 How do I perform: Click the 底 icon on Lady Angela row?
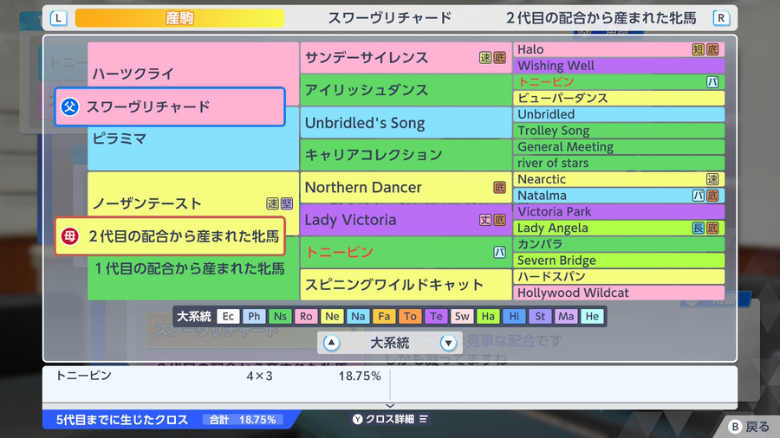(x=712, y=228)
